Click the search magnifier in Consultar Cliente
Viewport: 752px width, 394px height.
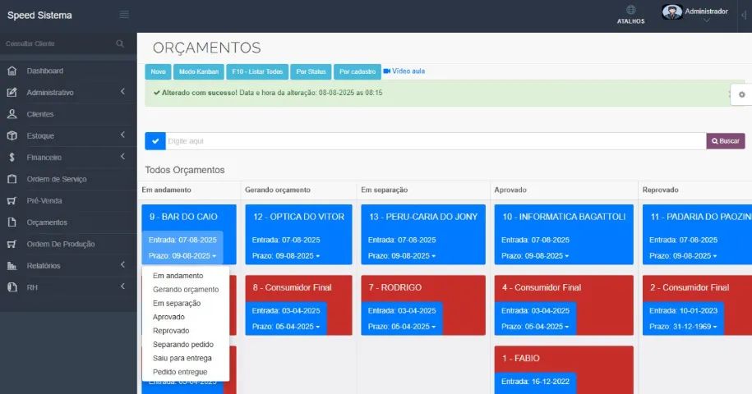point(120,44)
